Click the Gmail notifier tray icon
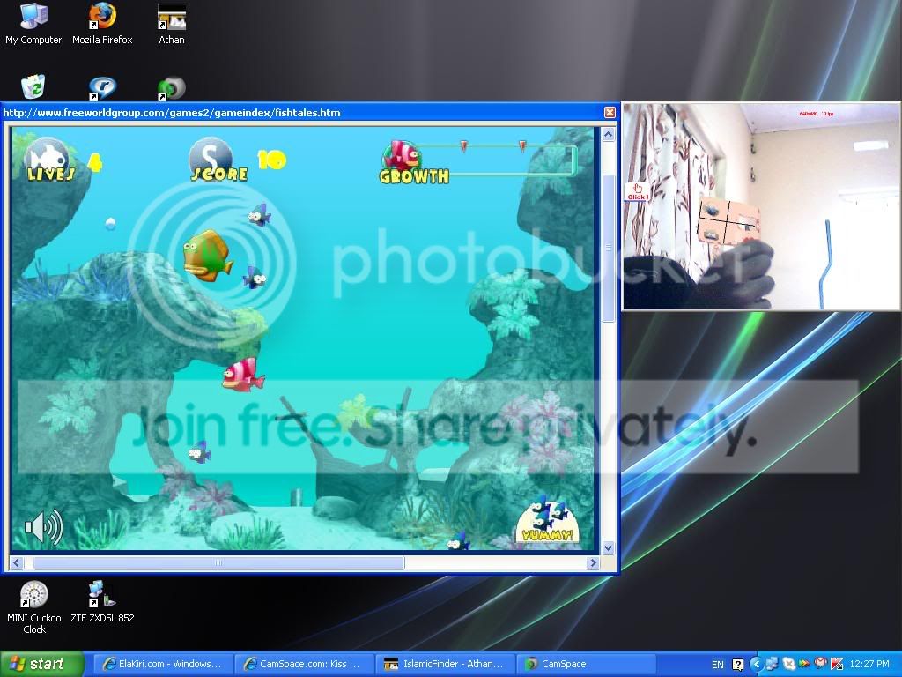Viewport: 902px width, 677px height. point(820,664)
